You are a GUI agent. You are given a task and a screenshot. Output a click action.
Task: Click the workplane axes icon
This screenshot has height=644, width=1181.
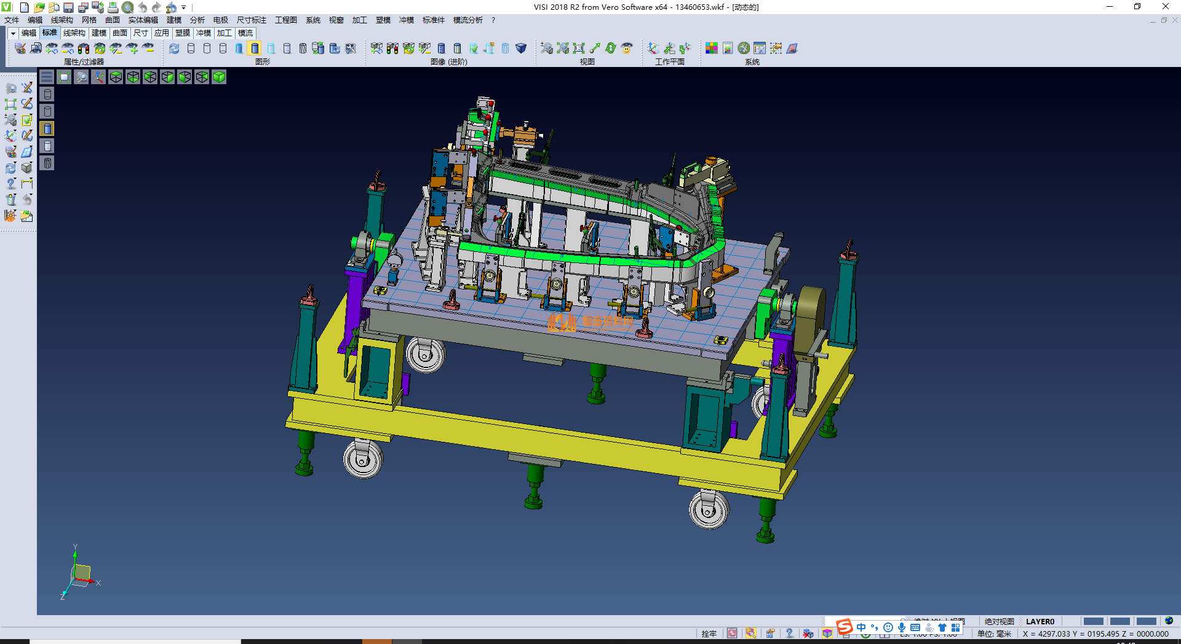click(653, 49)
